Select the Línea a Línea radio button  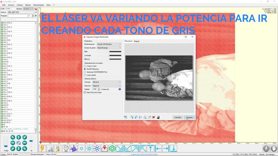[85, 66]
